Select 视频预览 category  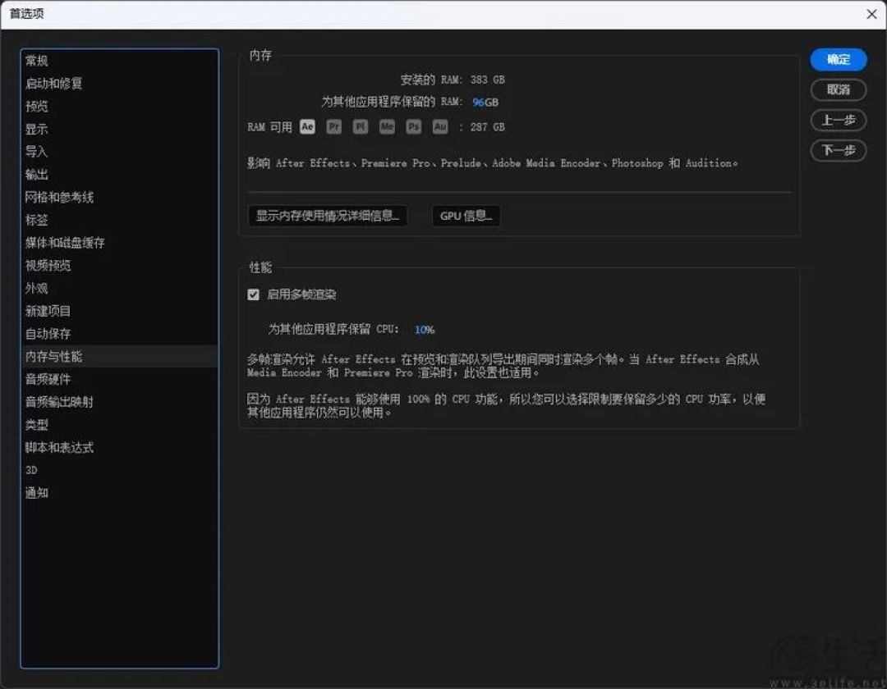point(119,266)
